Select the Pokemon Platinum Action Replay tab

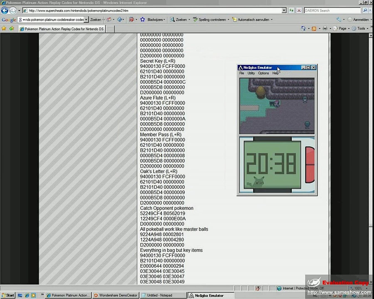point(62,29)
